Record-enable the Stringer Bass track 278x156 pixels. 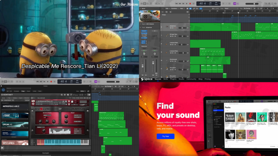pos(175,36)
